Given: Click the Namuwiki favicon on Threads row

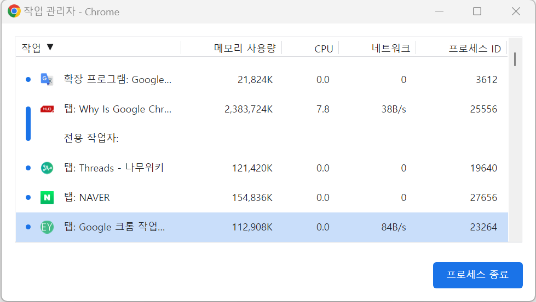Looking at the screenshot, I should 47,168.
